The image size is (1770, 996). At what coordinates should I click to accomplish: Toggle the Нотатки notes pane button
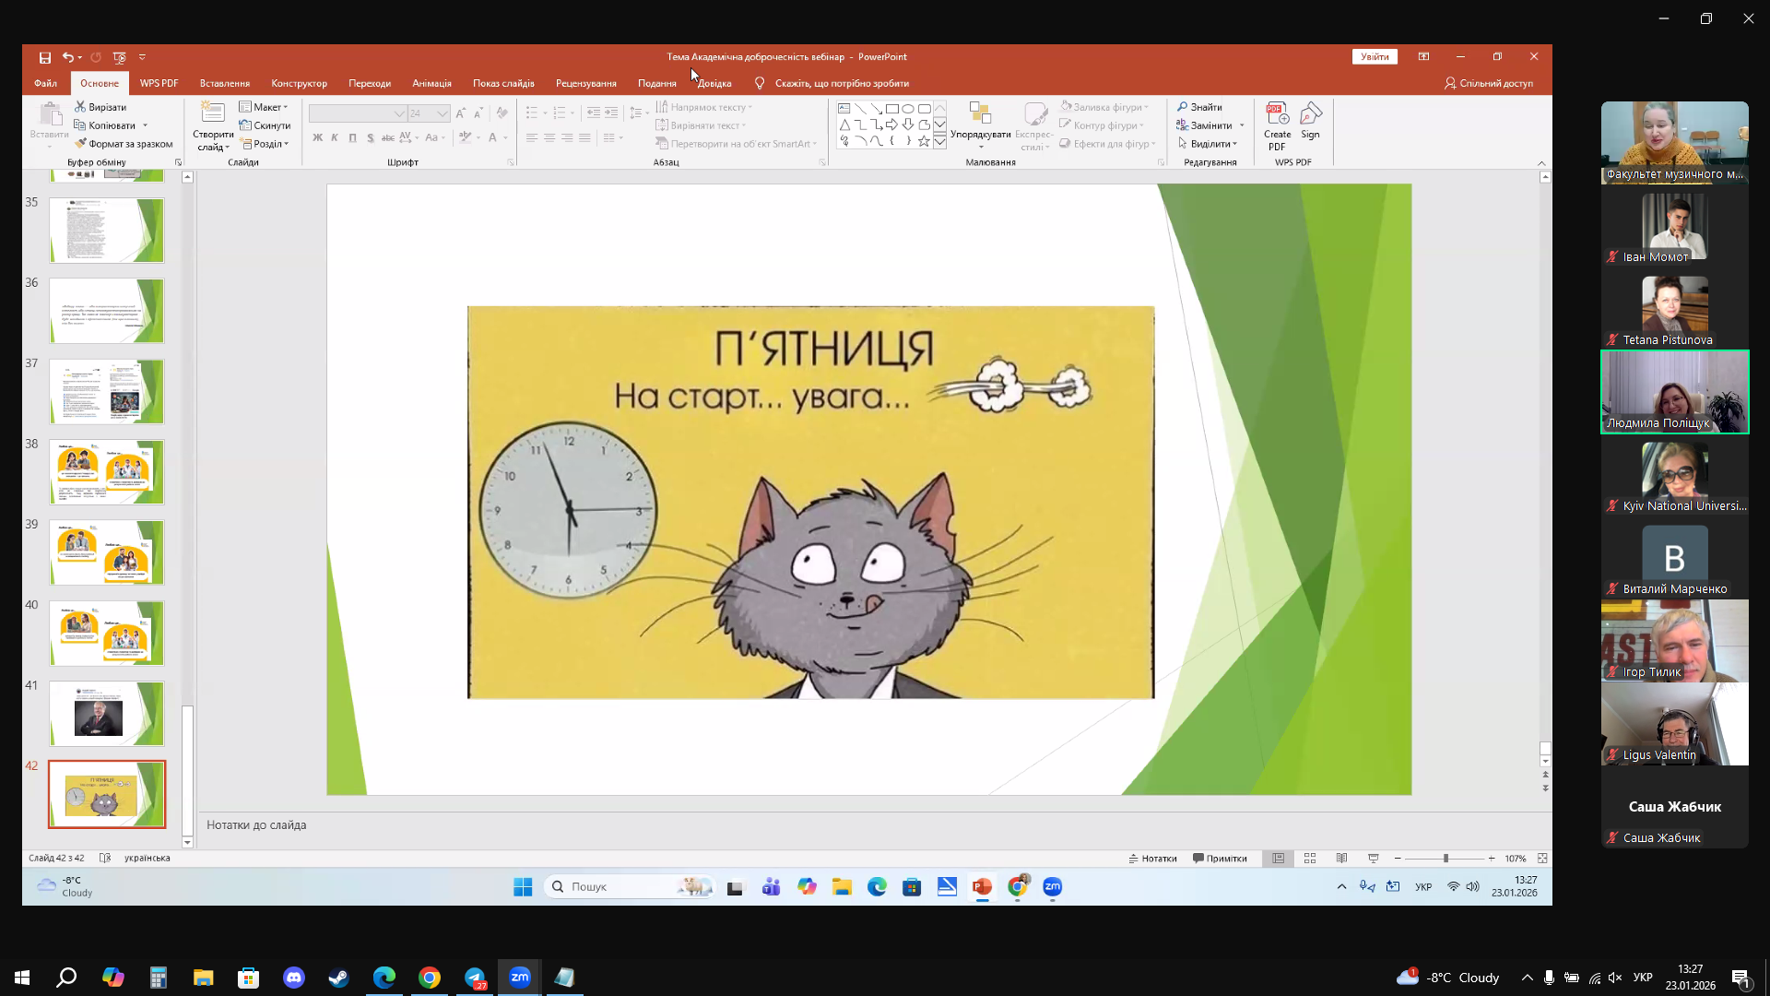[1152, 859]
